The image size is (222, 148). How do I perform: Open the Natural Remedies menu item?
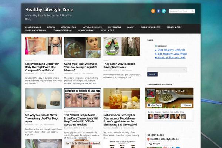pyautogui.click(x=92, y=27)
